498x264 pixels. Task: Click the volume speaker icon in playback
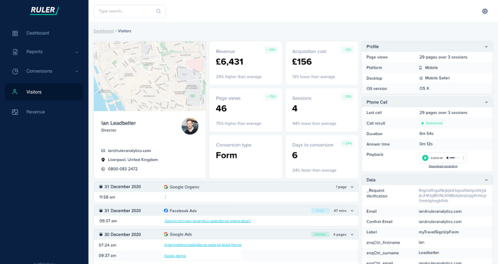tap(447, 158)
